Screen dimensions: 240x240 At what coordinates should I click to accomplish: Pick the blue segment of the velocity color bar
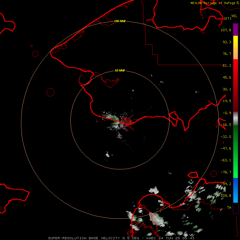click(235, 190)
